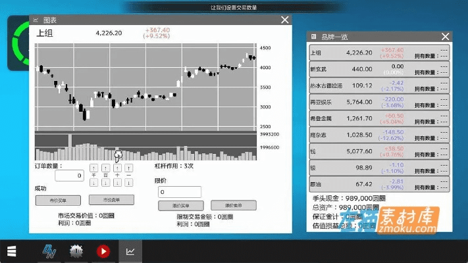Open the gear settings app in taskbar
The height and width of the screenshot is (263, 468).
tap(76, 251)
